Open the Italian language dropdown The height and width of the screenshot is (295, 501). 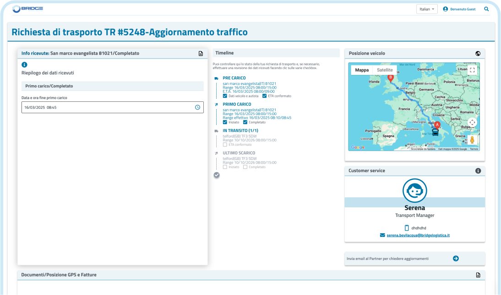pyautogui.click(x=427, y=9)
